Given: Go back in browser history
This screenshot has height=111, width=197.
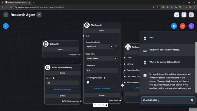Looking at the screenshot, I should 2,7.
